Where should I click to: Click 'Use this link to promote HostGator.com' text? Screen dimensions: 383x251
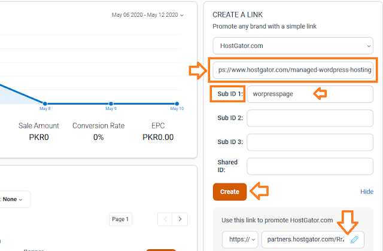[277, 221]
